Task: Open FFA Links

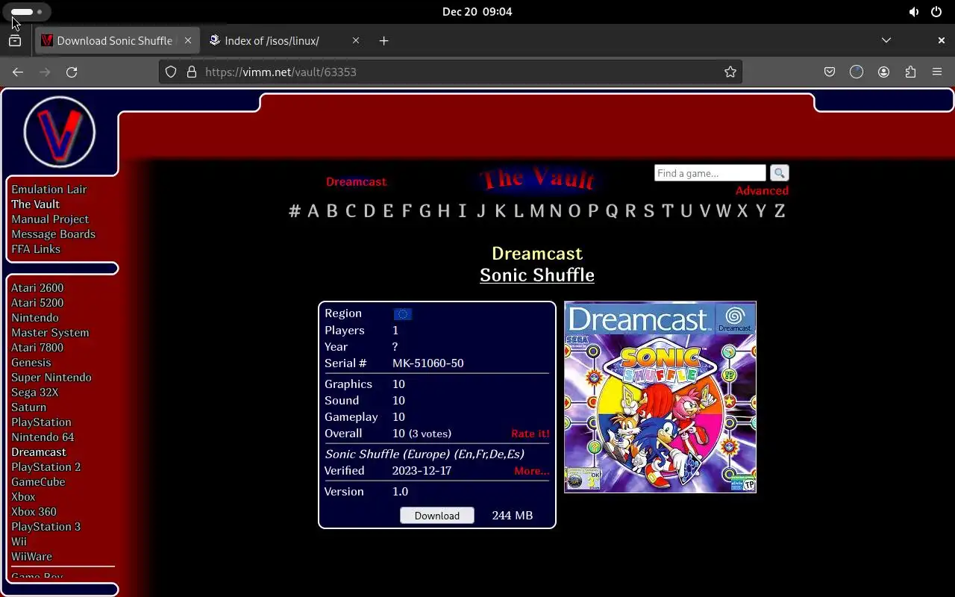Action: 36,249
